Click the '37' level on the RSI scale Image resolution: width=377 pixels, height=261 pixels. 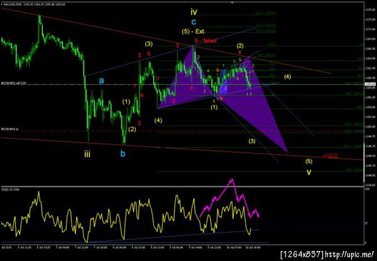[366, 223]
